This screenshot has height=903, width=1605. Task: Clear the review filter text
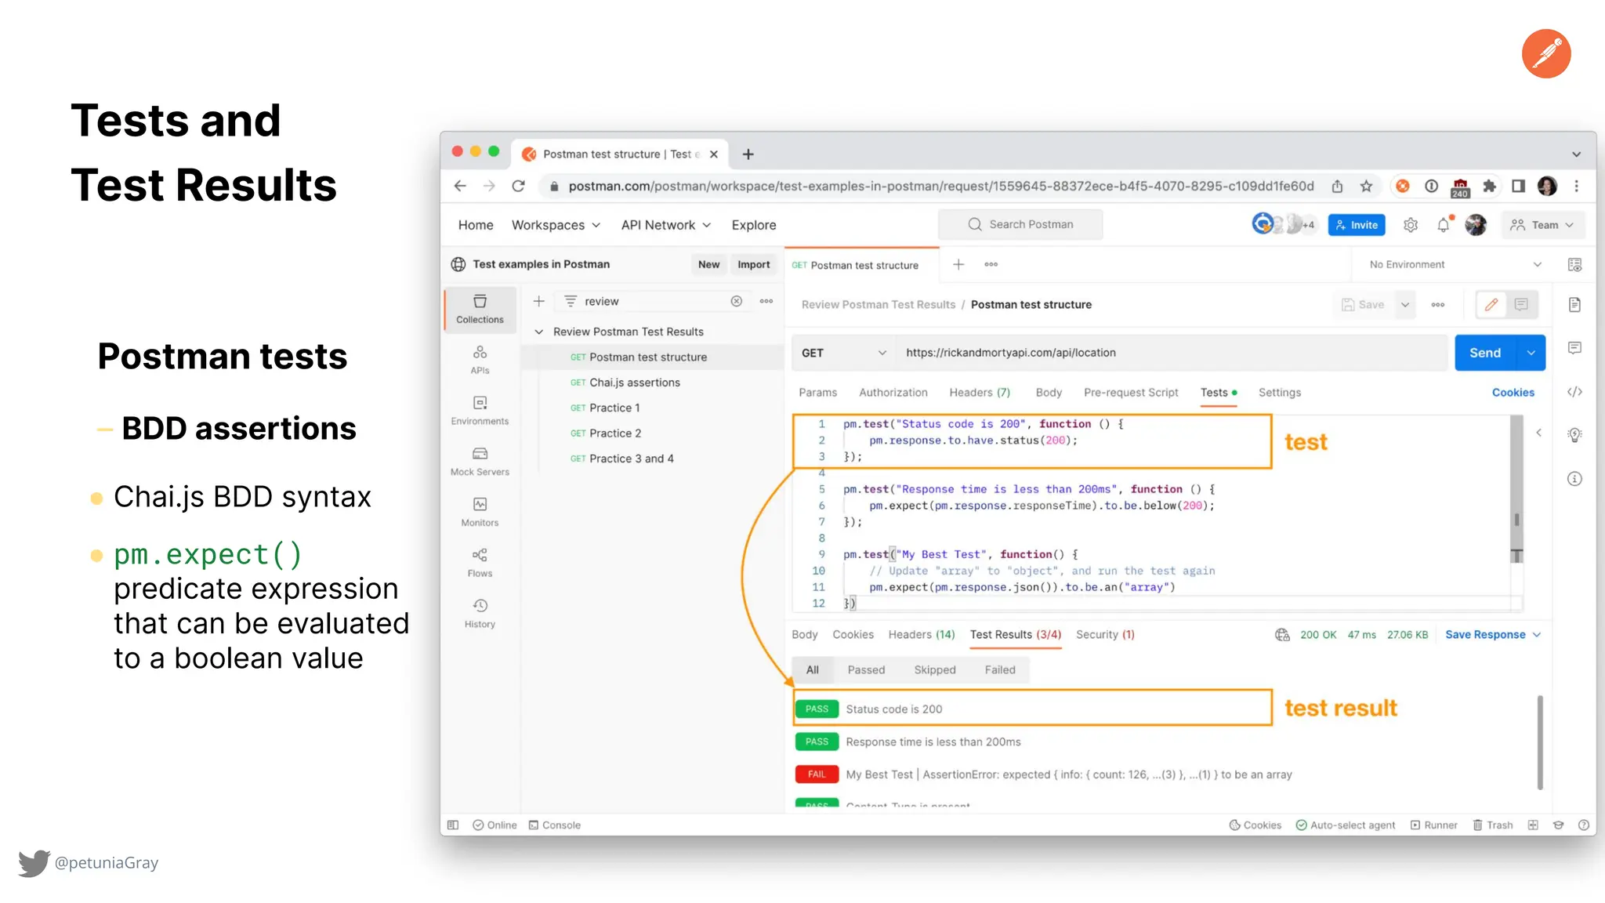coord(736,301)
